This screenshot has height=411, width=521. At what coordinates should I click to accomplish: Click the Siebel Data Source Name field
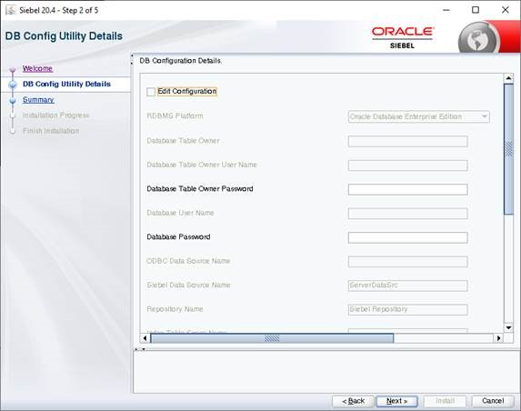coord(407,286)
